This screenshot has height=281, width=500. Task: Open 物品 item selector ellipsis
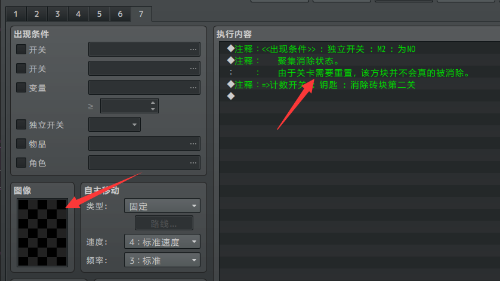193,144
